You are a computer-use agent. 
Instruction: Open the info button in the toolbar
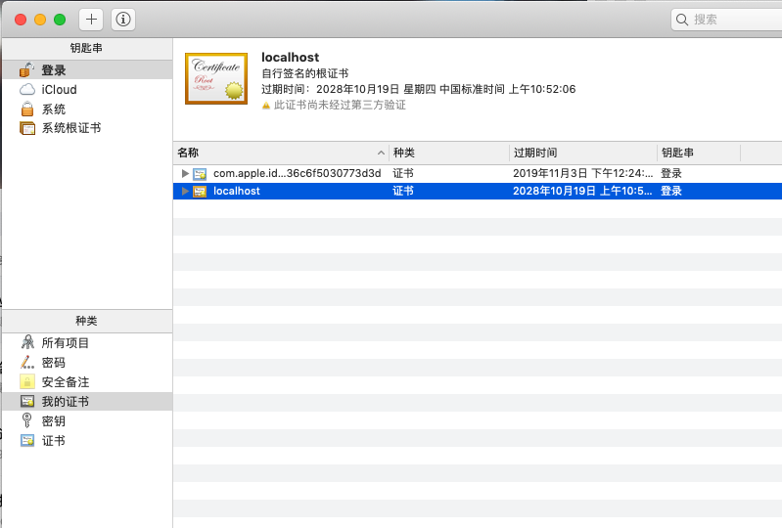(123, 20)
